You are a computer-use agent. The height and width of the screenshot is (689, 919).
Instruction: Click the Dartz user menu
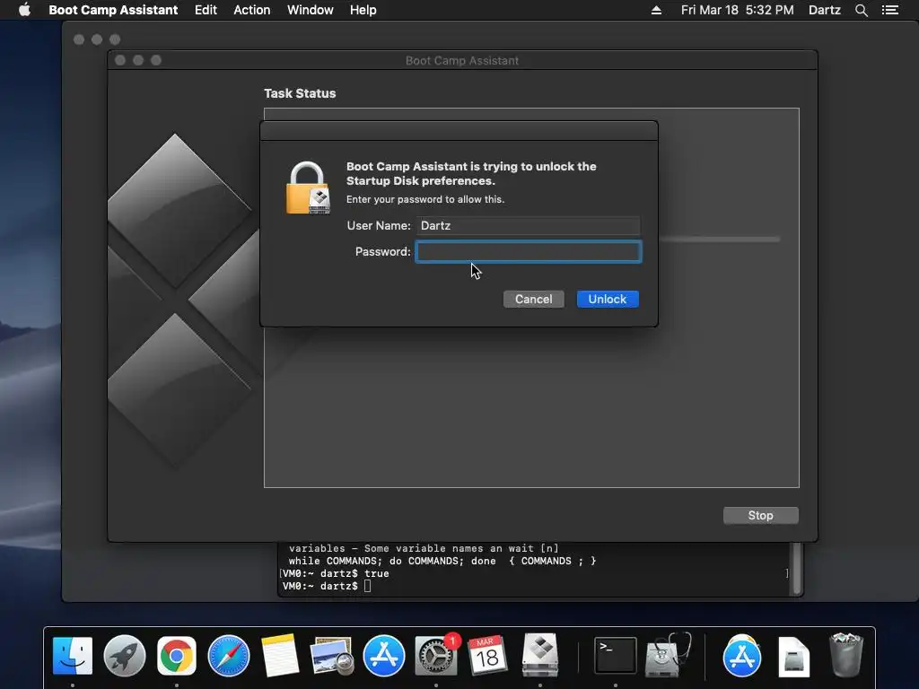(x=824, y=10)
